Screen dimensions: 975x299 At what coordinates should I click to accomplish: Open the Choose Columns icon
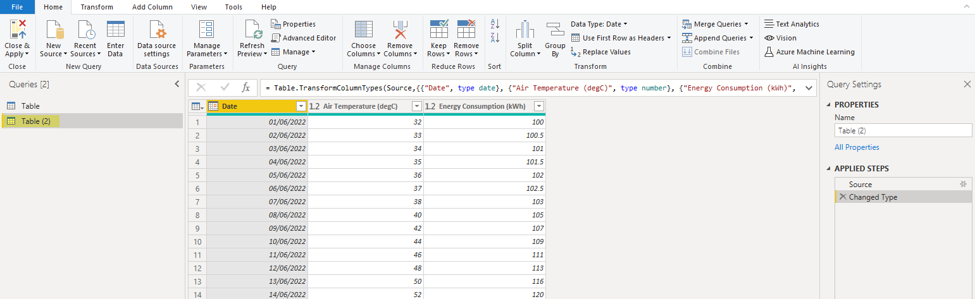[x=363, y=30]
